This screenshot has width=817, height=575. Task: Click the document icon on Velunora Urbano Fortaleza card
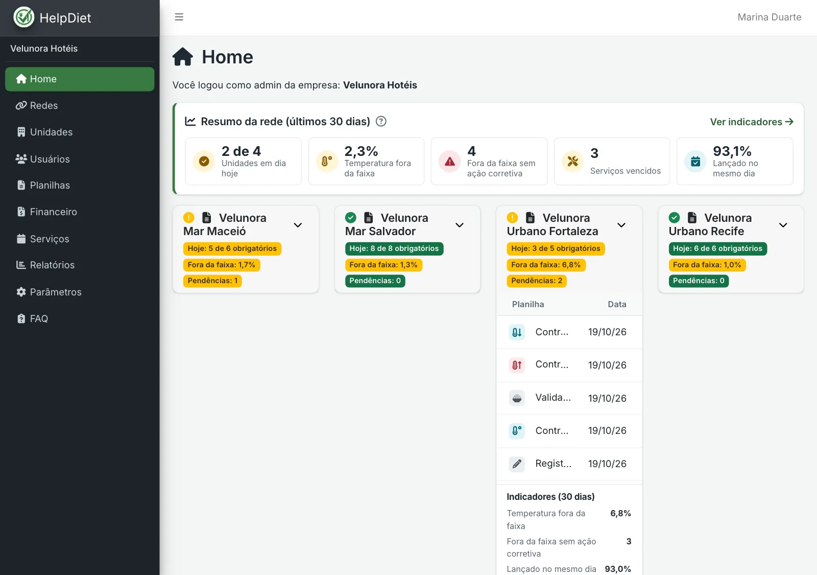(531, 218)
